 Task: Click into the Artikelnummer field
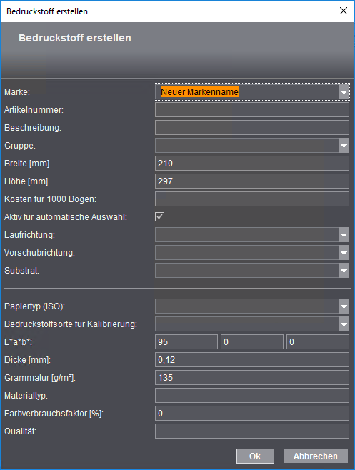click(252, 110)
